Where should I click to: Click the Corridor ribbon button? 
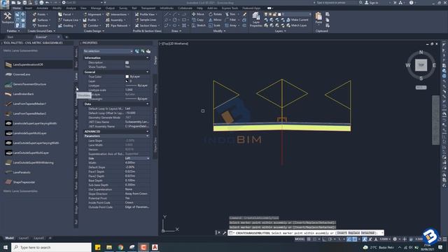pos(91,25)
